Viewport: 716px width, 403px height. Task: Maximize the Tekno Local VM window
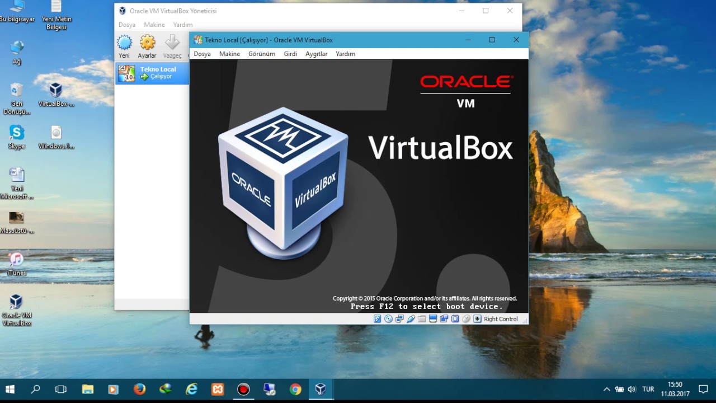pos(492,40)
